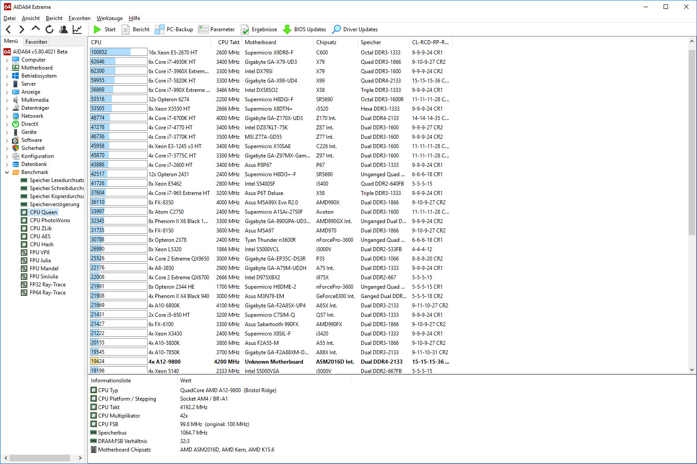The image size is (697, 464).
Task: Click the green Start benchmark icon
Action: 98,29
